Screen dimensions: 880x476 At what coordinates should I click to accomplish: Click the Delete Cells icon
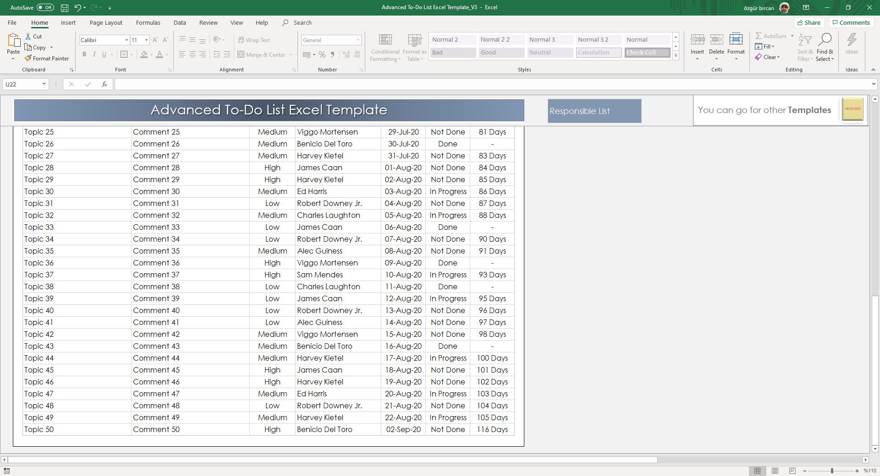point(716,43)
